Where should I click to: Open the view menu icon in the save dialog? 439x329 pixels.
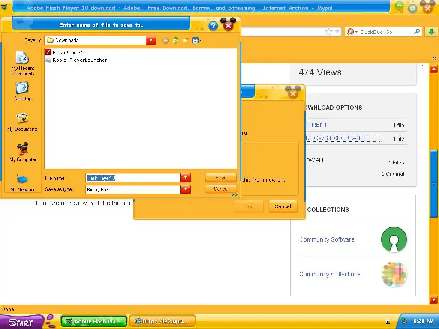(197, 41)
